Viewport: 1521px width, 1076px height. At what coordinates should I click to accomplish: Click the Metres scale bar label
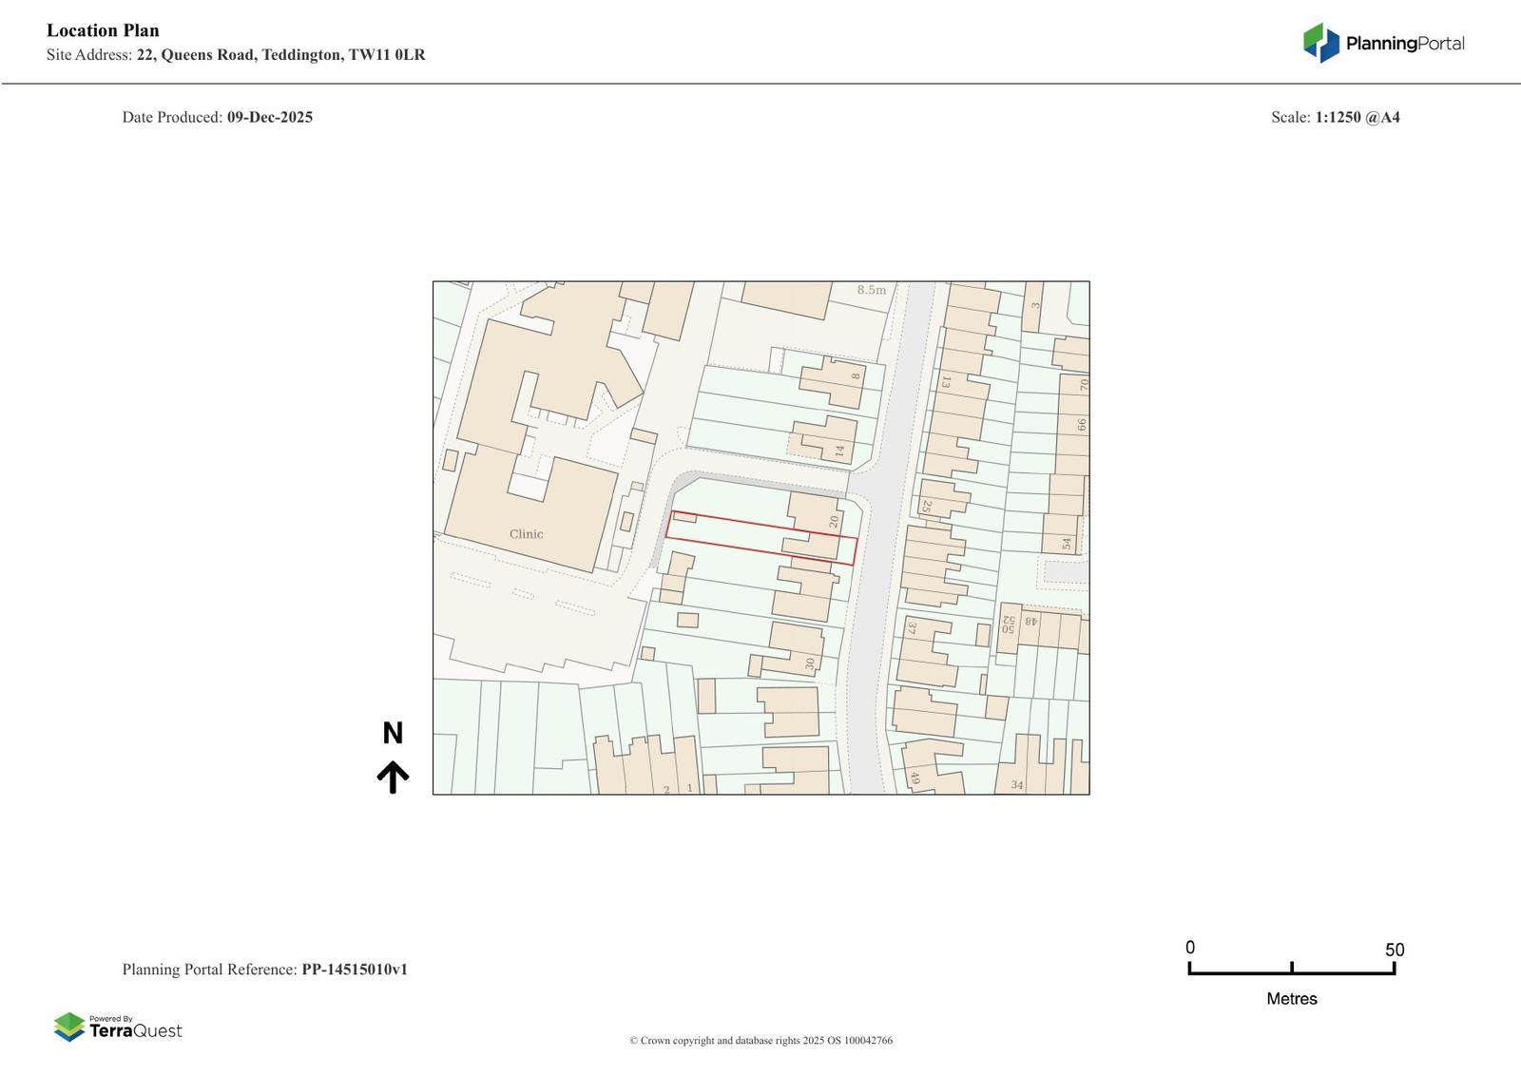1292,998
